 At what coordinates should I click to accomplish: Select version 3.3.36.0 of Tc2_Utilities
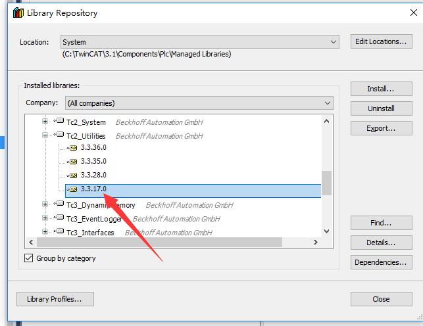point(93,147)
